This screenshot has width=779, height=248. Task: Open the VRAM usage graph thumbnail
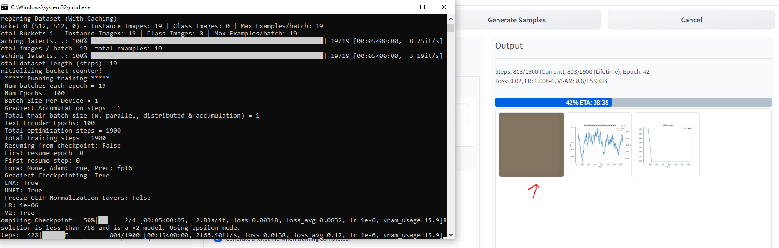coord(667,144)
